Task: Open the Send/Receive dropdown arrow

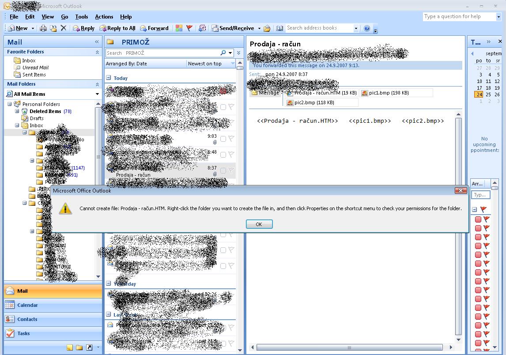Action: (x=259, y=28)
